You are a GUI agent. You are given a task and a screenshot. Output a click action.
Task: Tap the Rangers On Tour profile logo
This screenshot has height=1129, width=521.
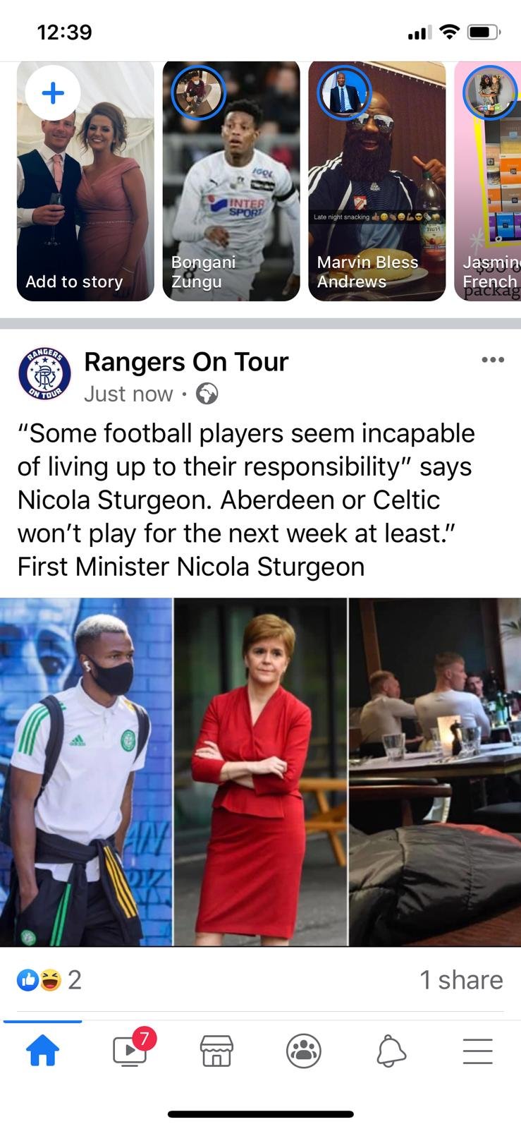coord(44,373)
